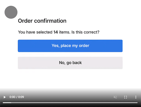Click the 0:09 total duration label
This screenshot has width=141, height=107.
point(21,97)
